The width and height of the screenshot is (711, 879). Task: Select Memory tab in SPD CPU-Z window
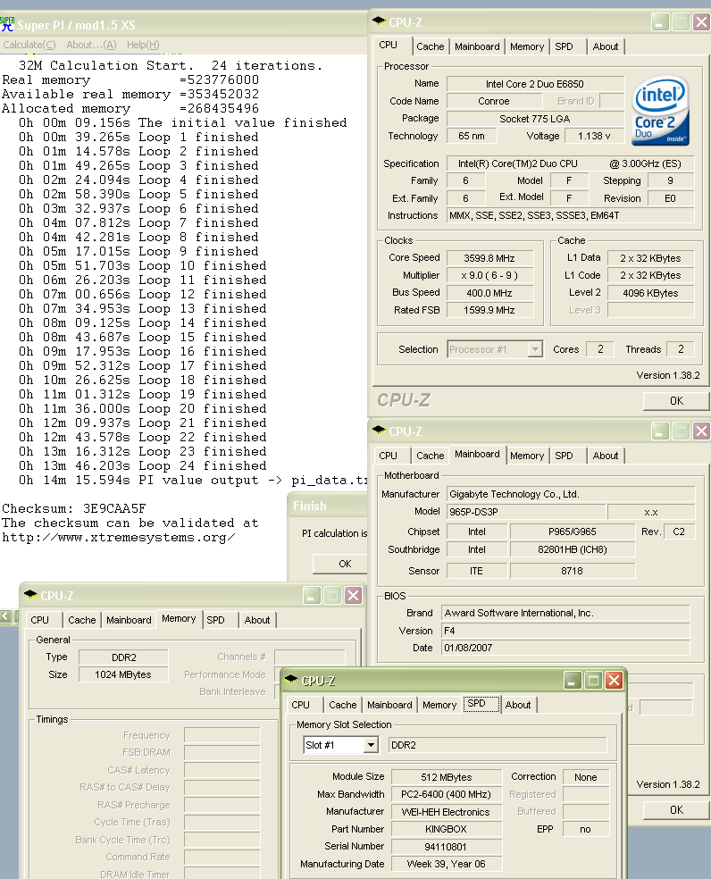tap(439, 705)
